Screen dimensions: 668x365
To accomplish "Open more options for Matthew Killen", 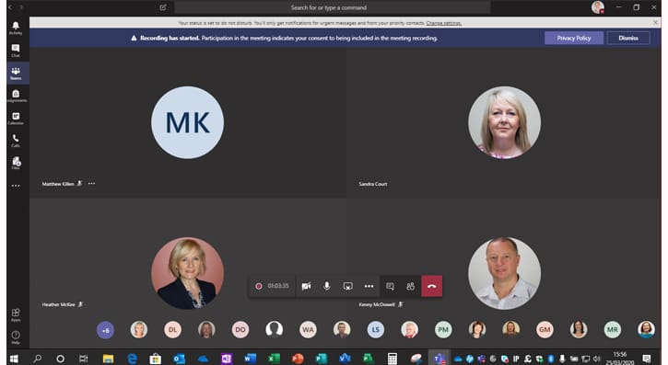I will [91, 184].
